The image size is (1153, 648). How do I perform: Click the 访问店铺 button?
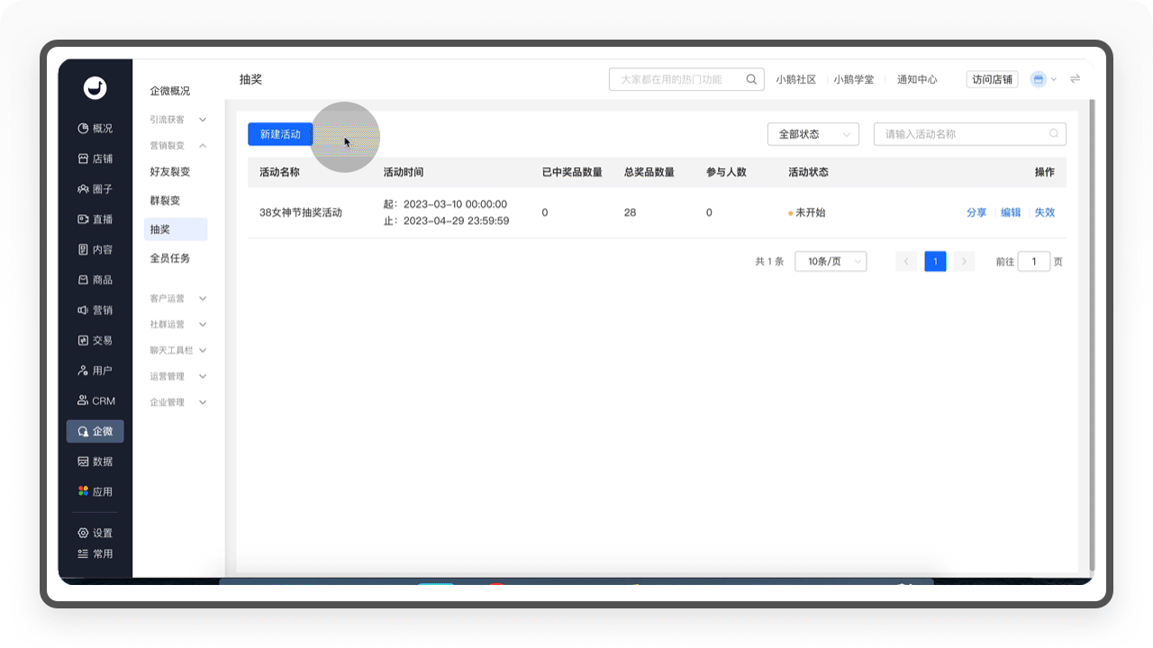tap(992, 79)
